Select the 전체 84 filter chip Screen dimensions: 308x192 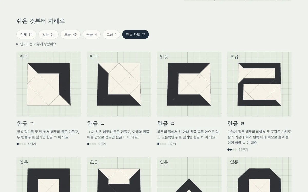pos(26,35)
